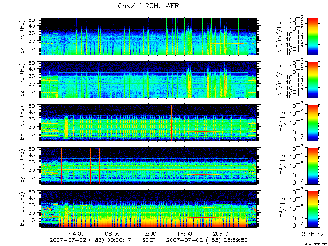328x246 pixels.
Task: Click the 04:00 time axis label
Action: pyautogui.click(x=77, y=233)
